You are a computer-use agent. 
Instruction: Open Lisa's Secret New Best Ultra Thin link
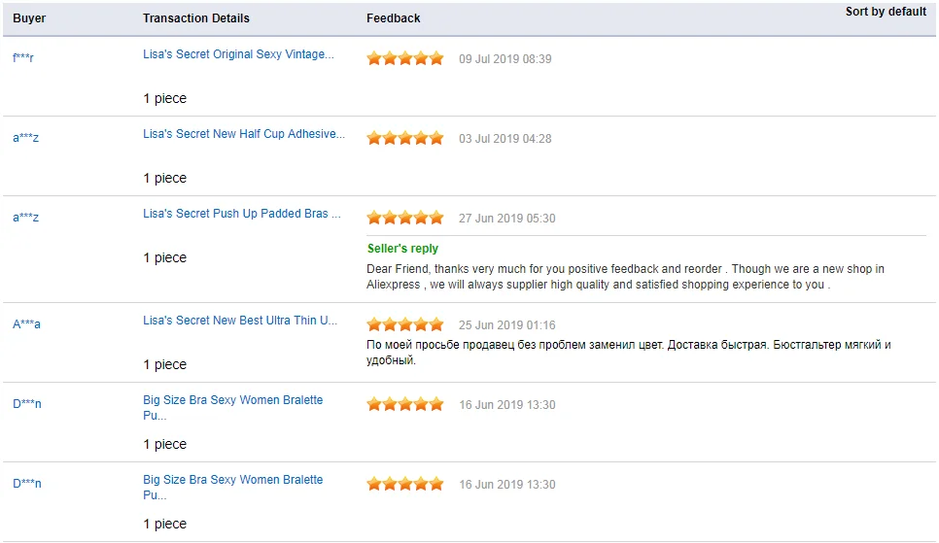click(x=240, y=321)
